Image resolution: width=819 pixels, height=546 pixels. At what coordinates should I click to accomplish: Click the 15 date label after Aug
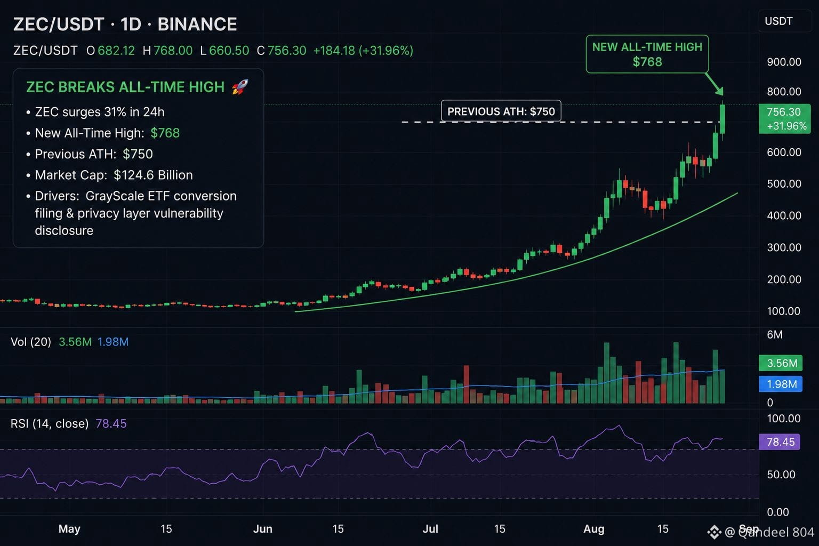[x=663, y=529]
